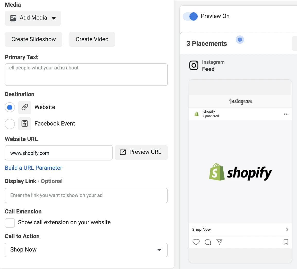This screenshot has width=297, height=269.
Task: Click the heart like icon in preview
Action: coord(196,242)
